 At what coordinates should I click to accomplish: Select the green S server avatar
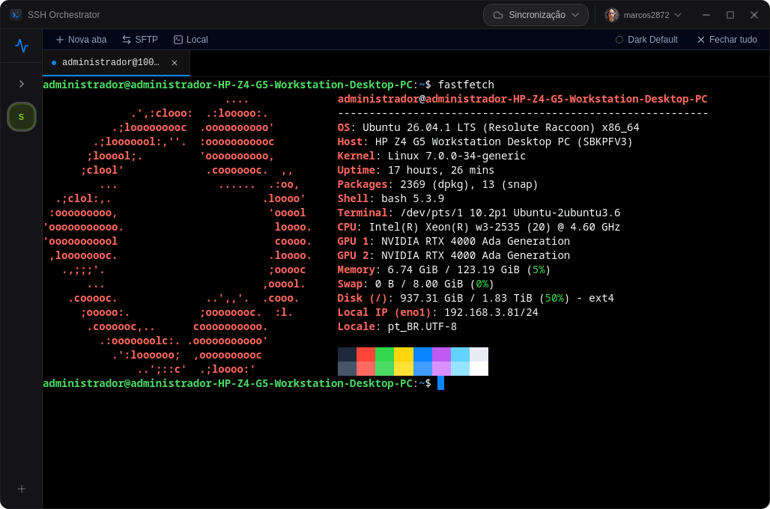pos(21,117)
